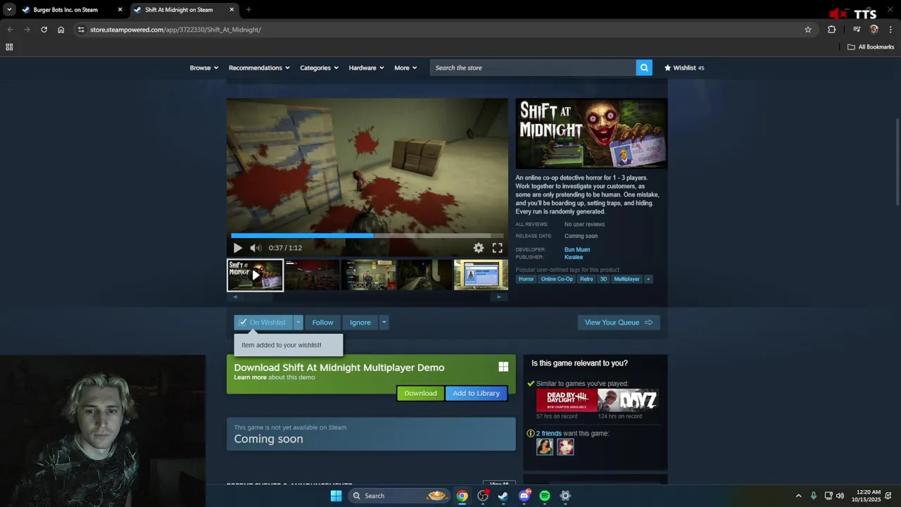The height and width of the screenshot is (507, 901).
Task: Open Windows Start menu
Action: click(x=336, y=496)
